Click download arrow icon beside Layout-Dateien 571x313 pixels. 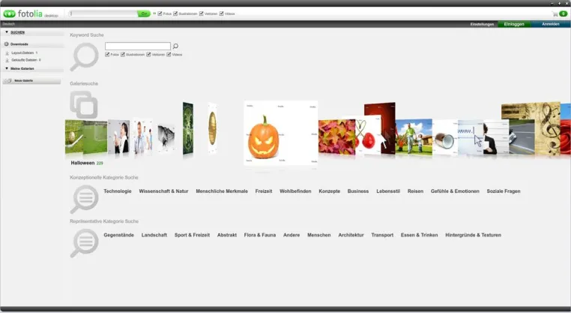pyautogui.click(x=7, y=53)
